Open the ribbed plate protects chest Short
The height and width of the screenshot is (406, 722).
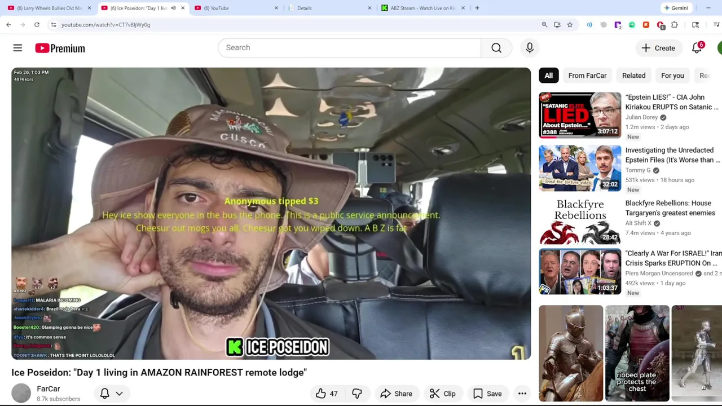coord(637,354)
